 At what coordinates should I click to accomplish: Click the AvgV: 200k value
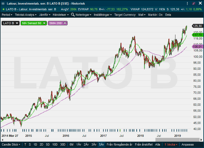69,9
